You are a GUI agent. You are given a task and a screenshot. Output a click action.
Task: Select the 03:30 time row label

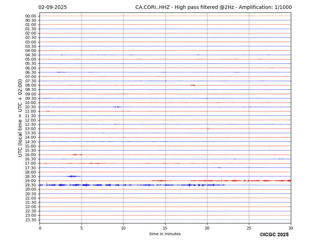coord(31,46)
